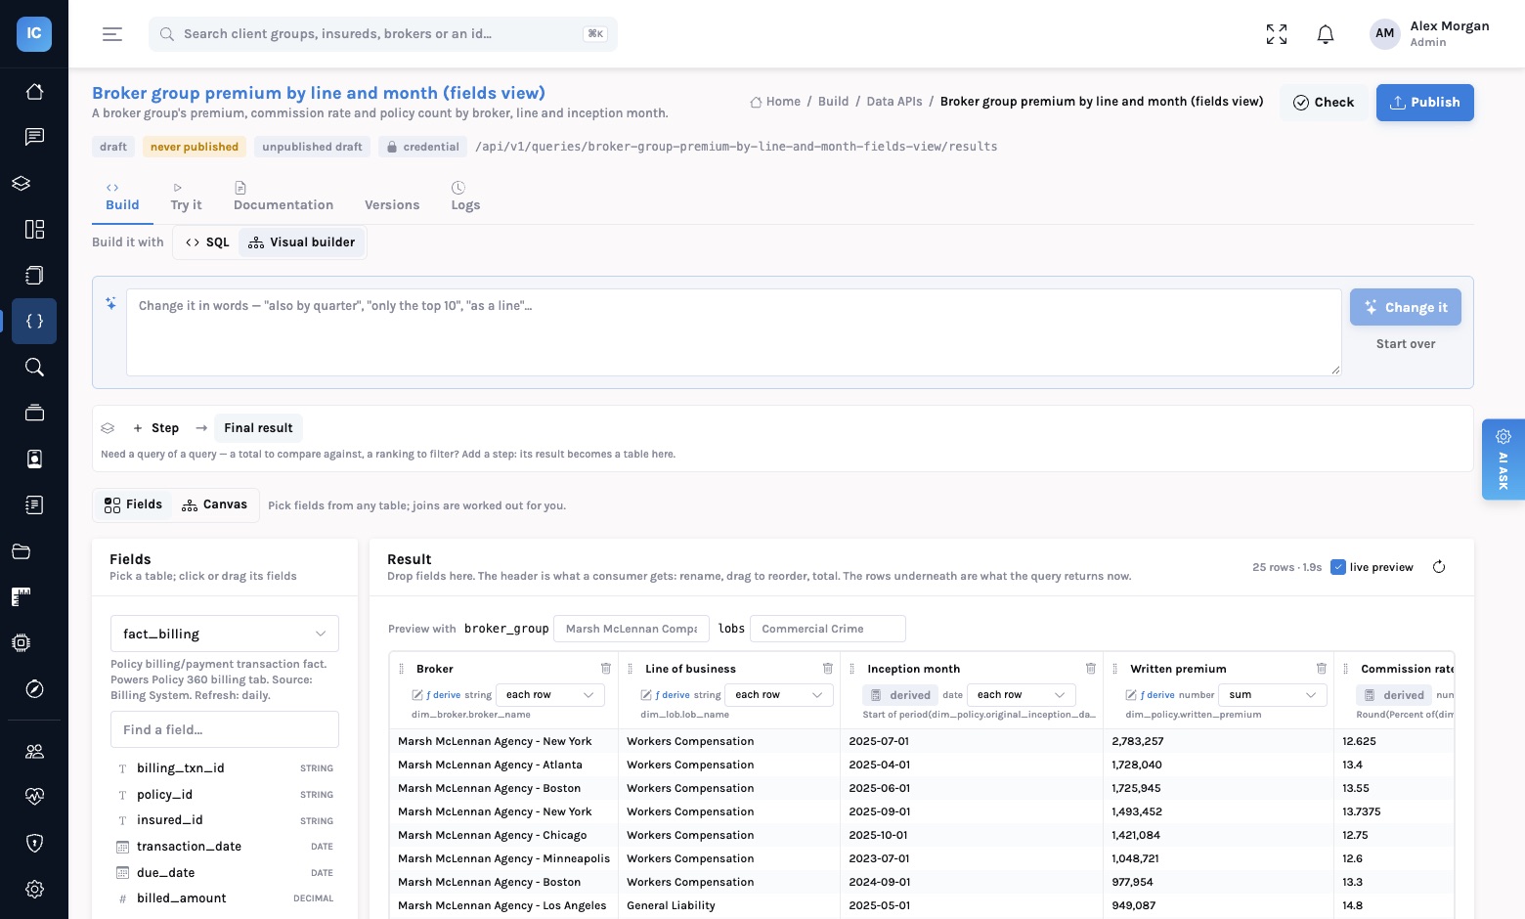Switch to the Canvas view
Image resolution: width=1525 pixels, height=919 pixels.
click(215, 504)
